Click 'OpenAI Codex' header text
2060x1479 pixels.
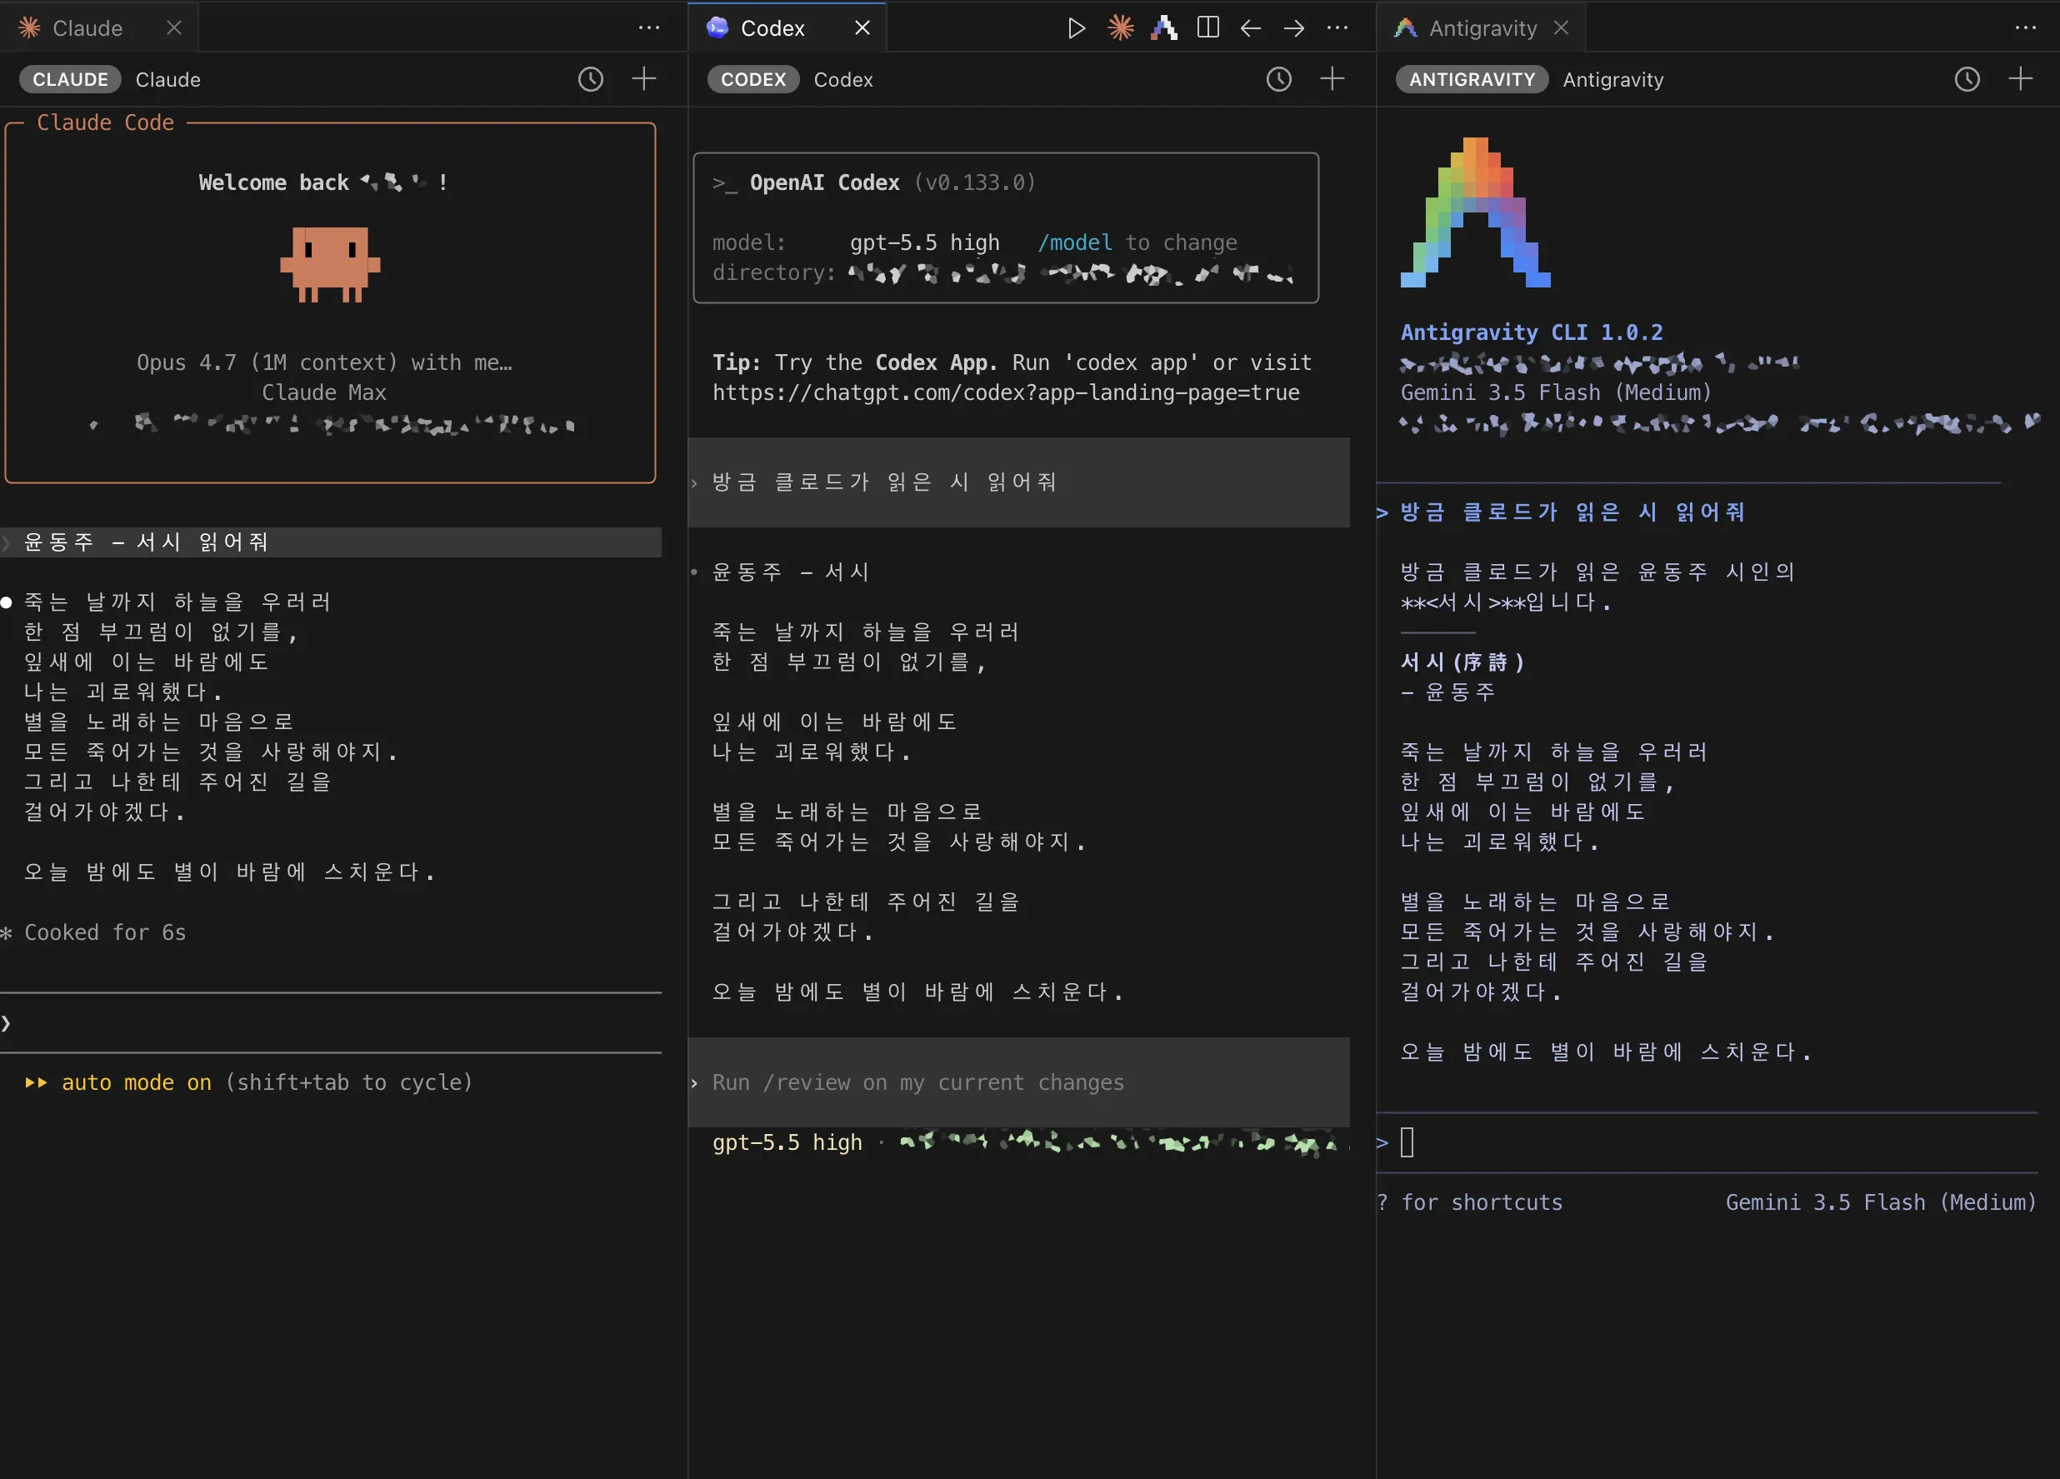tap(824, 182)
